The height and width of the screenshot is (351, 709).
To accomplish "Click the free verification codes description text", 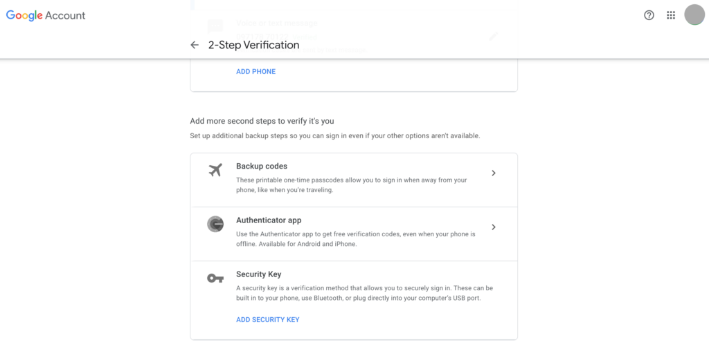I will tap(355, 239).
